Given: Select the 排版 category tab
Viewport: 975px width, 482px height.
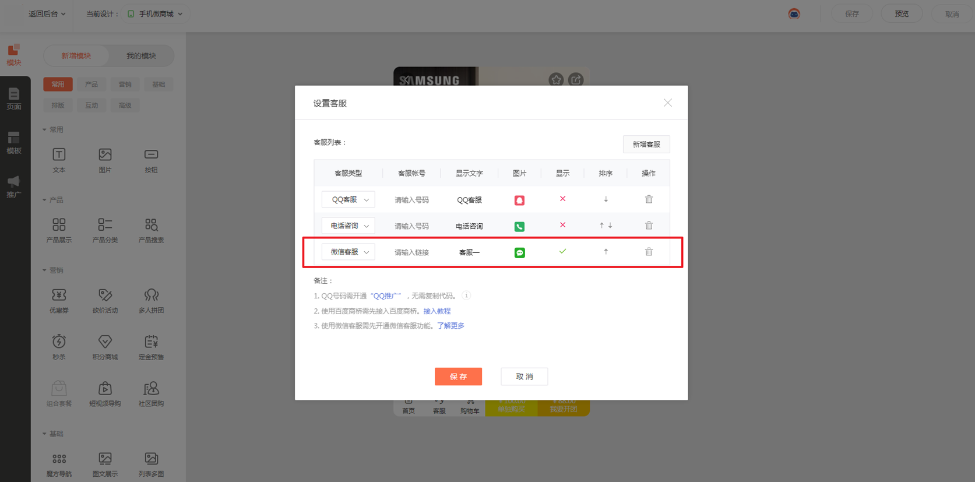Looking at the screenshot, I should coord(58,105).
